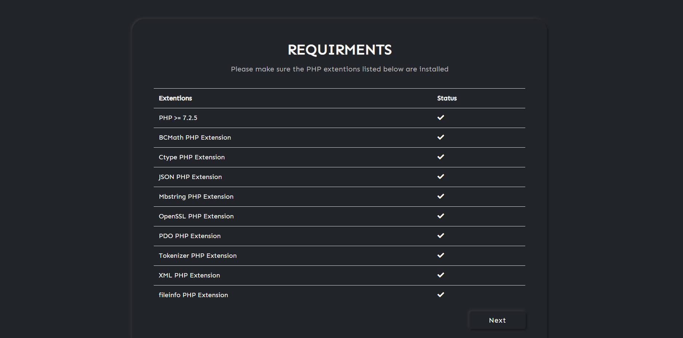The height and width of the screenshot is (338, 683).
Task: Select the Extentions column header
Action: pos(175,98)
